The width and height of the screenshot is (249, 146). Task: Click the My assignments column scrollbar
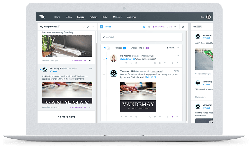point(96,83)
